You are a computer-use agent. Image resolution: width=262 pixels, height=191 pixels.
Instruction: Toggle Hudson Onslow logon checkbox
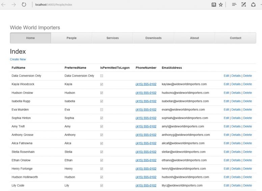tap(102, 93)
